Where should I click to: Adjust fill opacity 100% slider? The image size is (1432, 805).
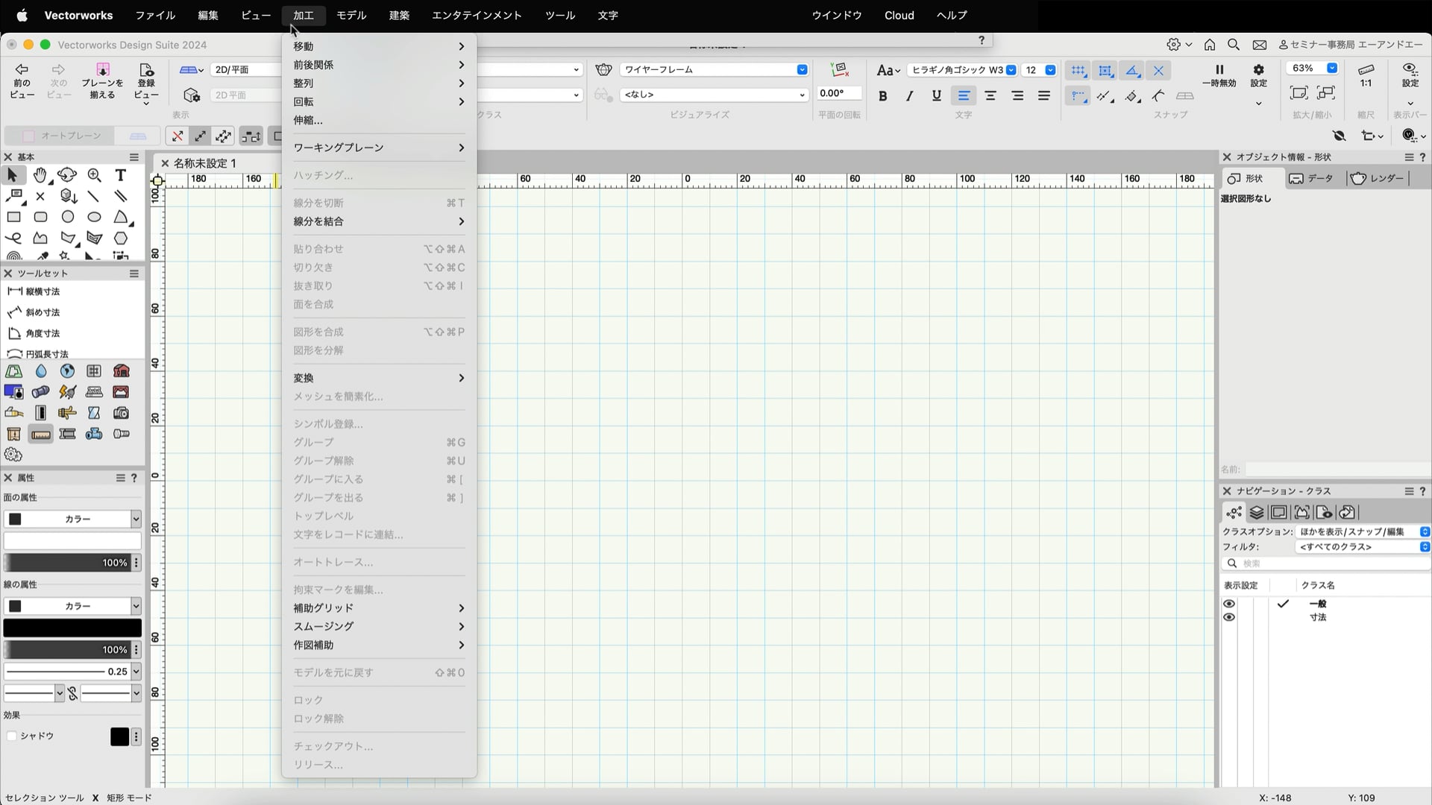point(68,563)
